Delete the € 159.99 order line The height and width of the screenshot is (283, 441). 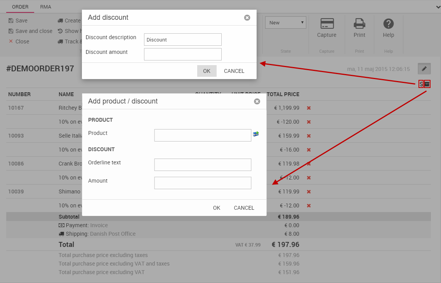click(x=309, y=136)
